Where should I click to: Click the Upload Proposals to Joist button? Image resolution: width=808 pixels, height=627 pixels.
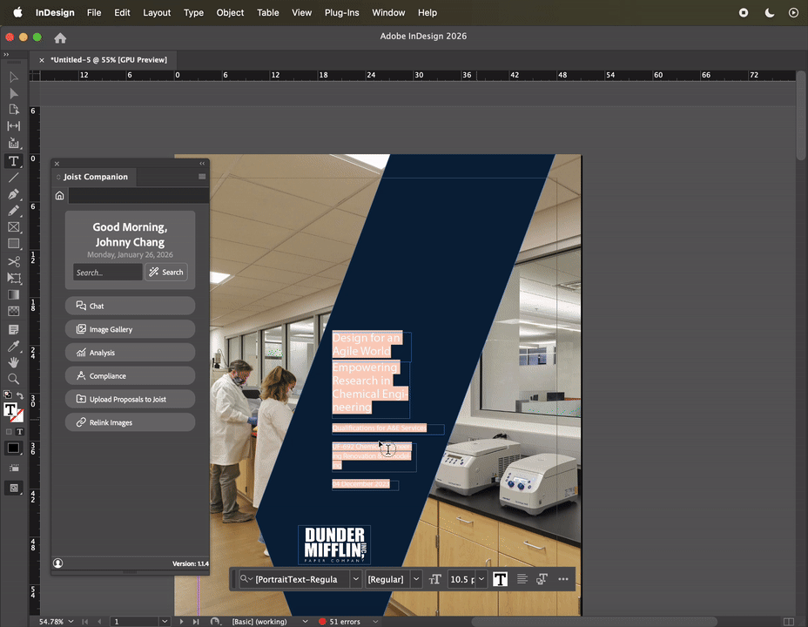coord(130,399)
